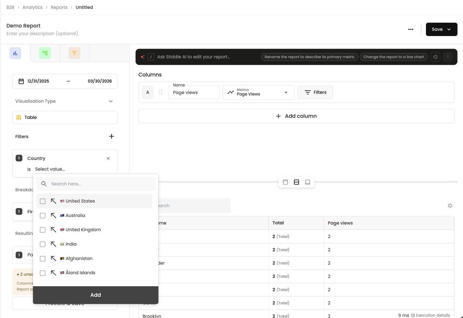Open the date range calendar icon
The width and height of the screenshot is (463, 318).
click(21, 81)
